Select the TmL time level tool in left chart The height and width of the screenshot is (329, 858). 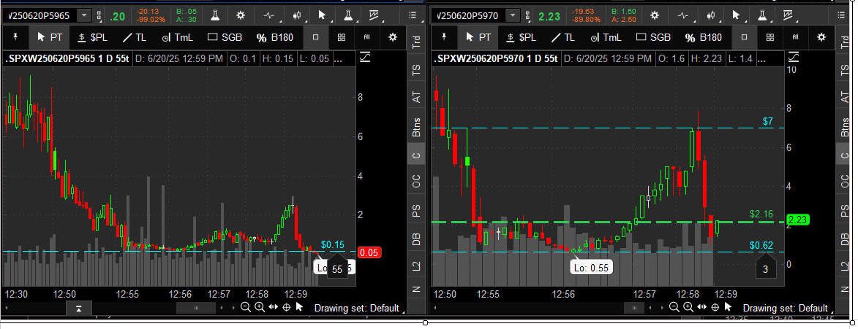click(176, 37)
